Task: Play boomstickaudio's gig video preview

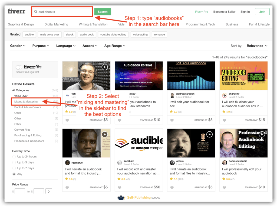Action: [x=262, y=135]
